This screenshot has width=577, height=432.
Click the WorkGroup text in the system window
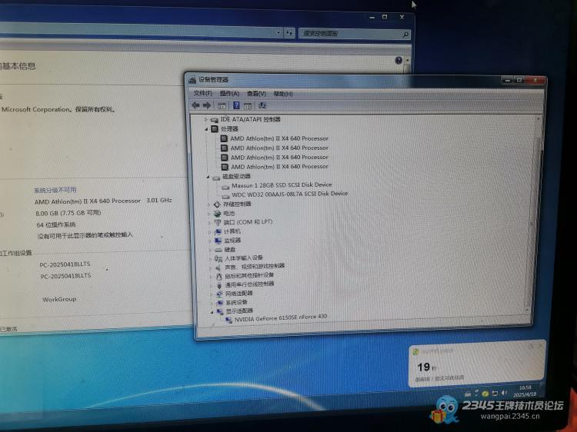click(59, 299)
